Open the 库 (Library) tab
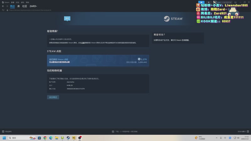 click(x=19, y=6)
